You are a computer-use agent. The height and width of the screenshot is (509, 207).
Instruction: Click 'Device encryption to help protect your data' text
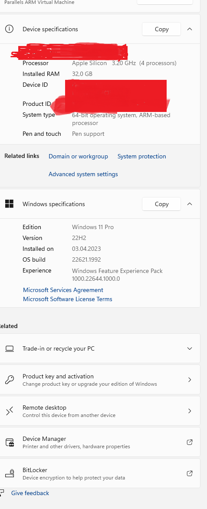[74, 478]
